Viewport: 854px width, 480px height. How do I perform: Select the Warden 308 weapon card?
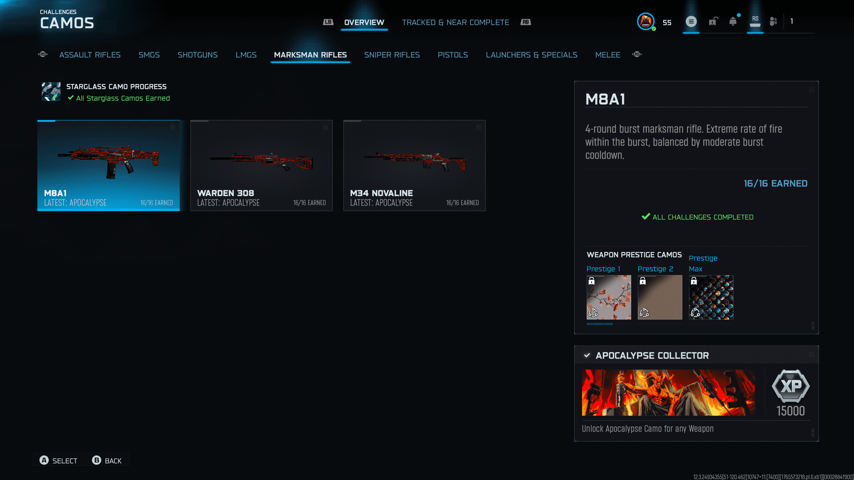point(262,165)
